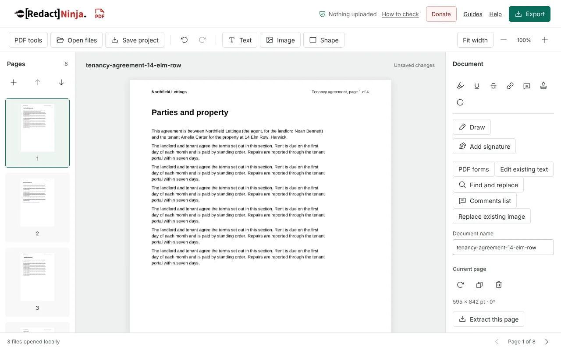
Task: Go to the next page arrow
Action: point(547,342)
